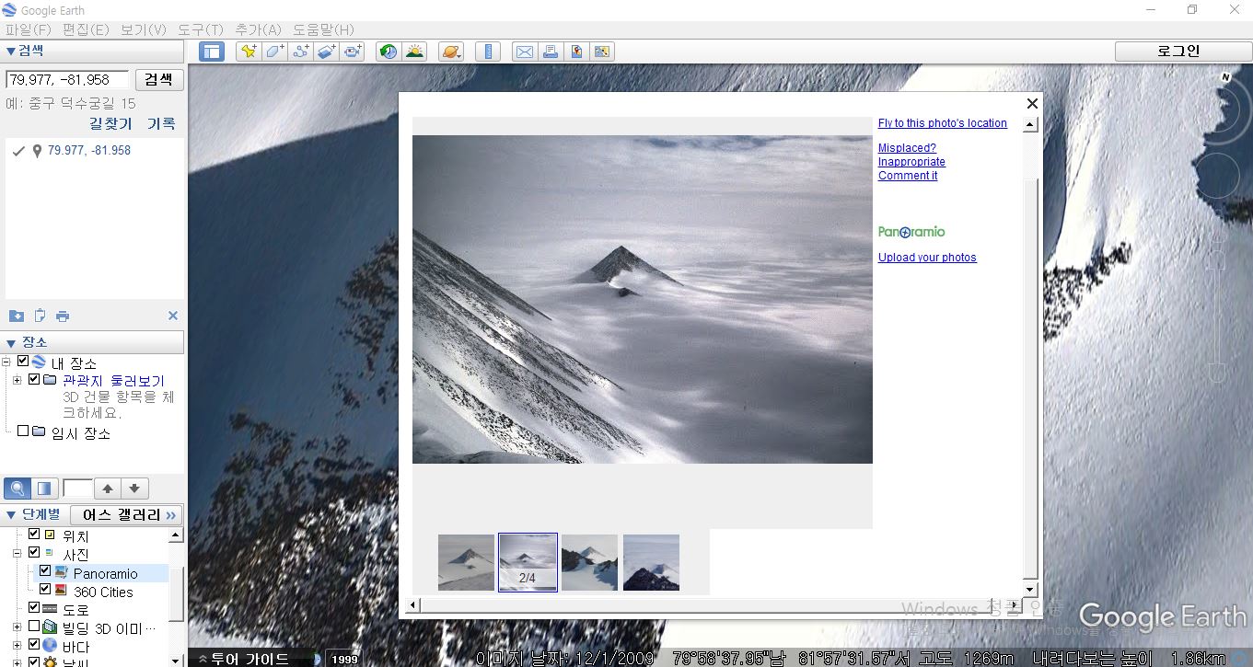Enable the 임시 장소 checkbox
Viewport: 1253px width, 667px height.
(x=23, y=431)
